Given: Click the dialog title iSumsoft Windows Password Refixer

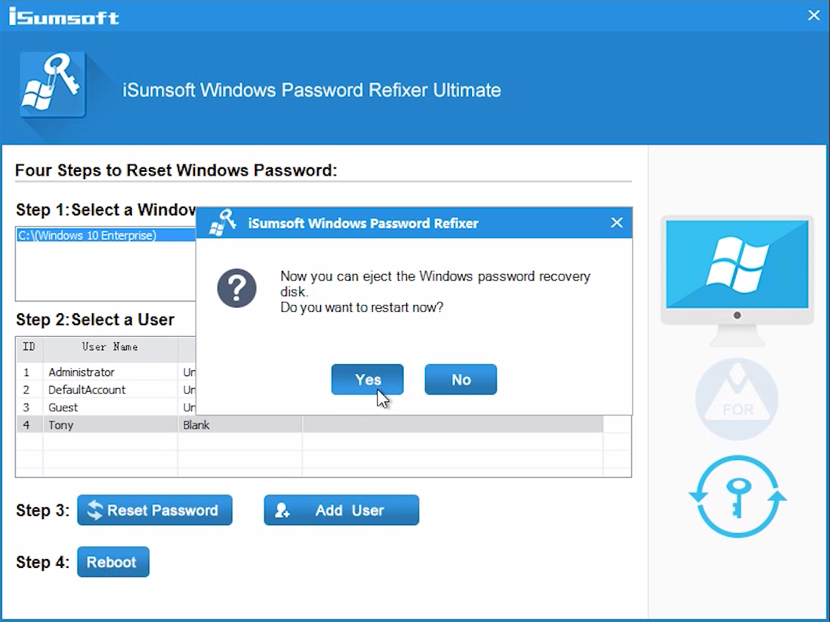Looking at the screenshot, I should click(x=363, y=223).
